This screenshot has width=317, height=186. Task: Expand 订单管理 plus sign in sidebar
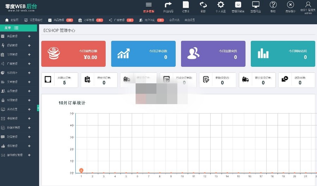[29, 54]
